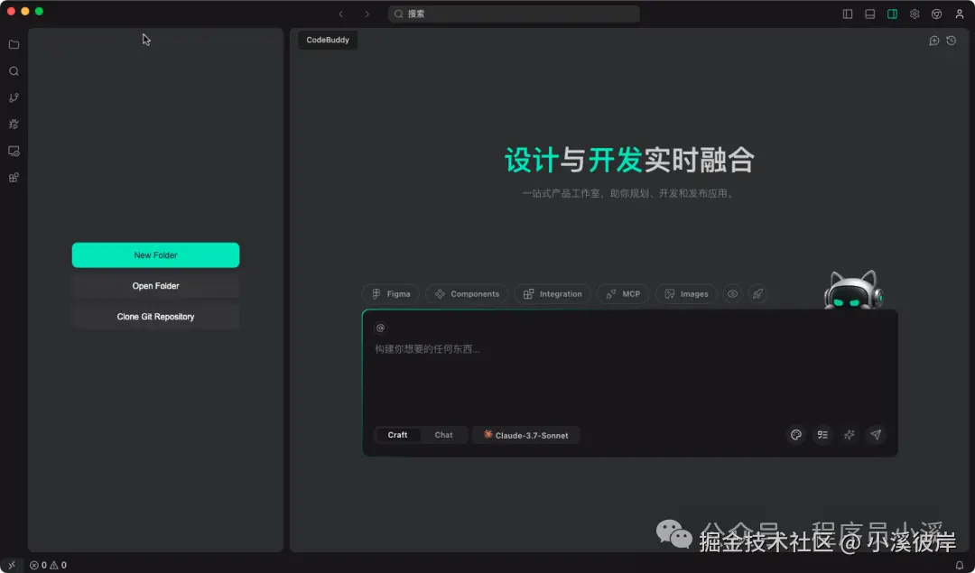
Task: Click the top 搜索 search field
Action: point(514,14)
